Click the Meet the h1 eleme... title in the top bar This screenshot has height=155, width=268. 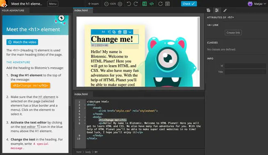pyautogui.click(x=27, y=4)
